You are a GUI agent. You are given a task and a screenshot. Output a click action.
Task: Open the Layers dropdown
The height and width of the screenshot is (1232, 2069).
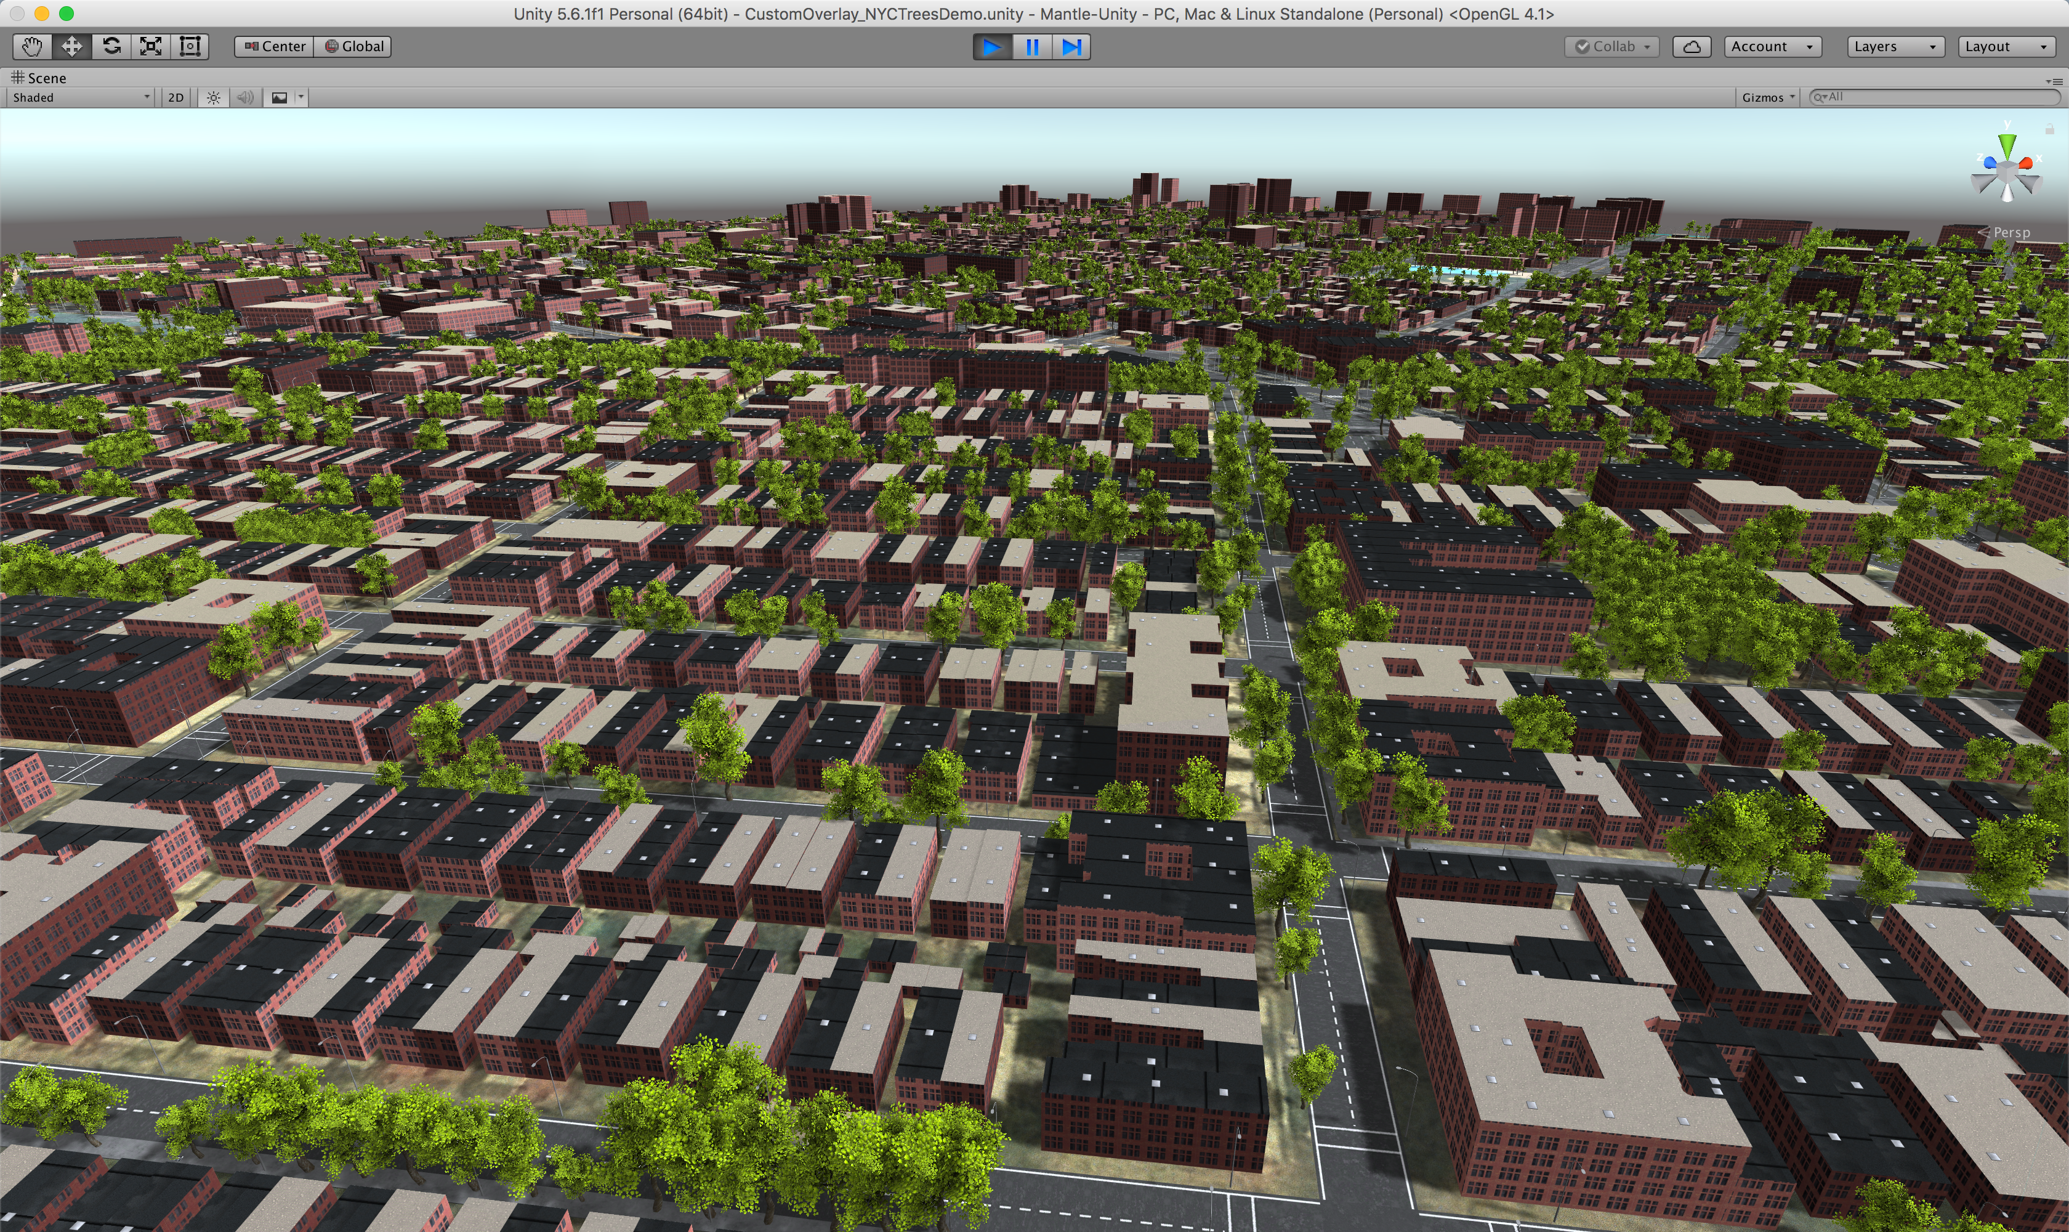click(1897, 46)
